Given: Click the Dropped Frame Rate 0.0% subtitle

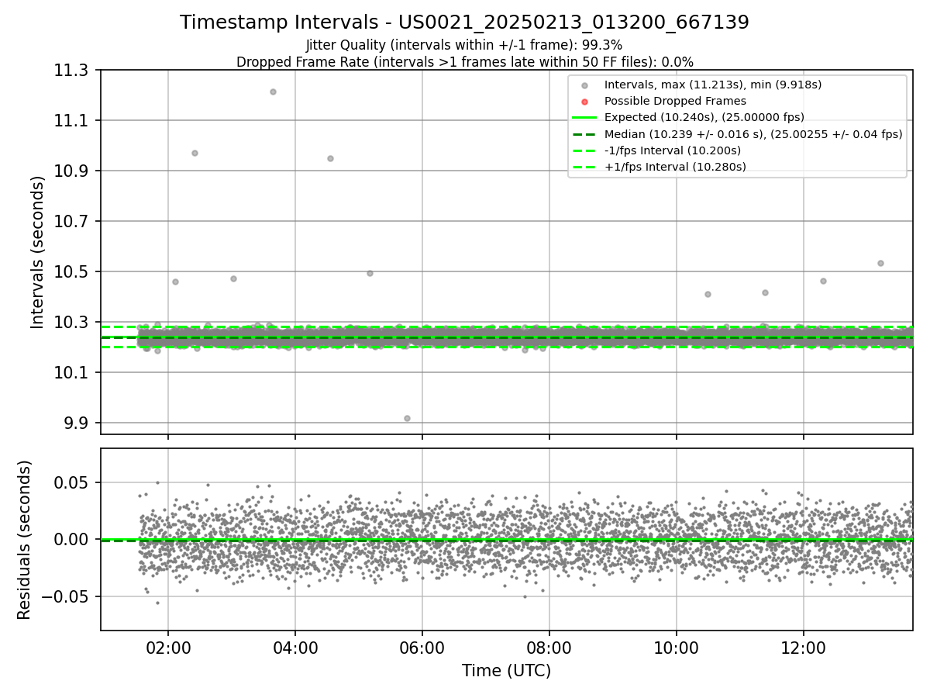Looking at the screenshot, I should pyautogui.click(x=464, y=61).
